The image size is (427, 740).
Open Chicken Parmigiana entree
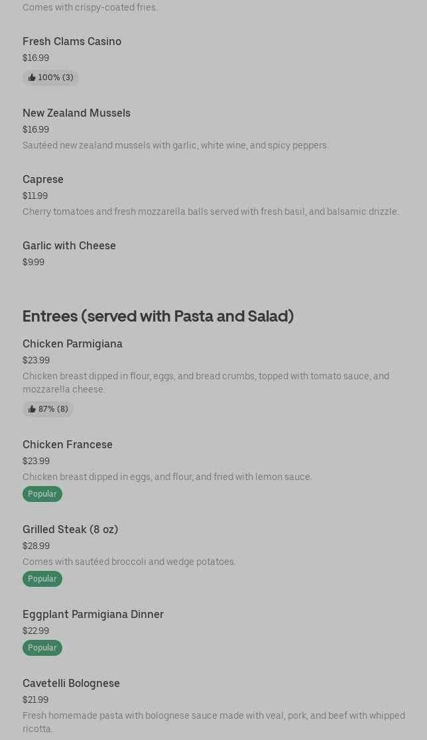[72, 343]
